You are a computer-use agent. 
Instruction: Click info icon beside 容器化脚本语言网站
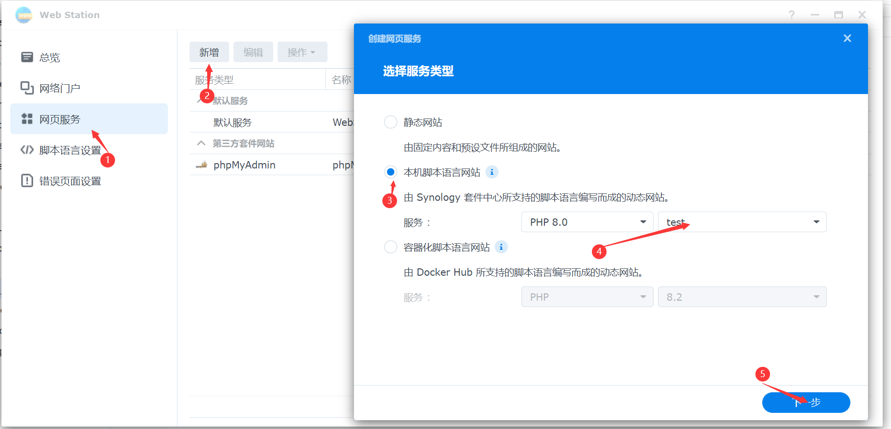501,247
